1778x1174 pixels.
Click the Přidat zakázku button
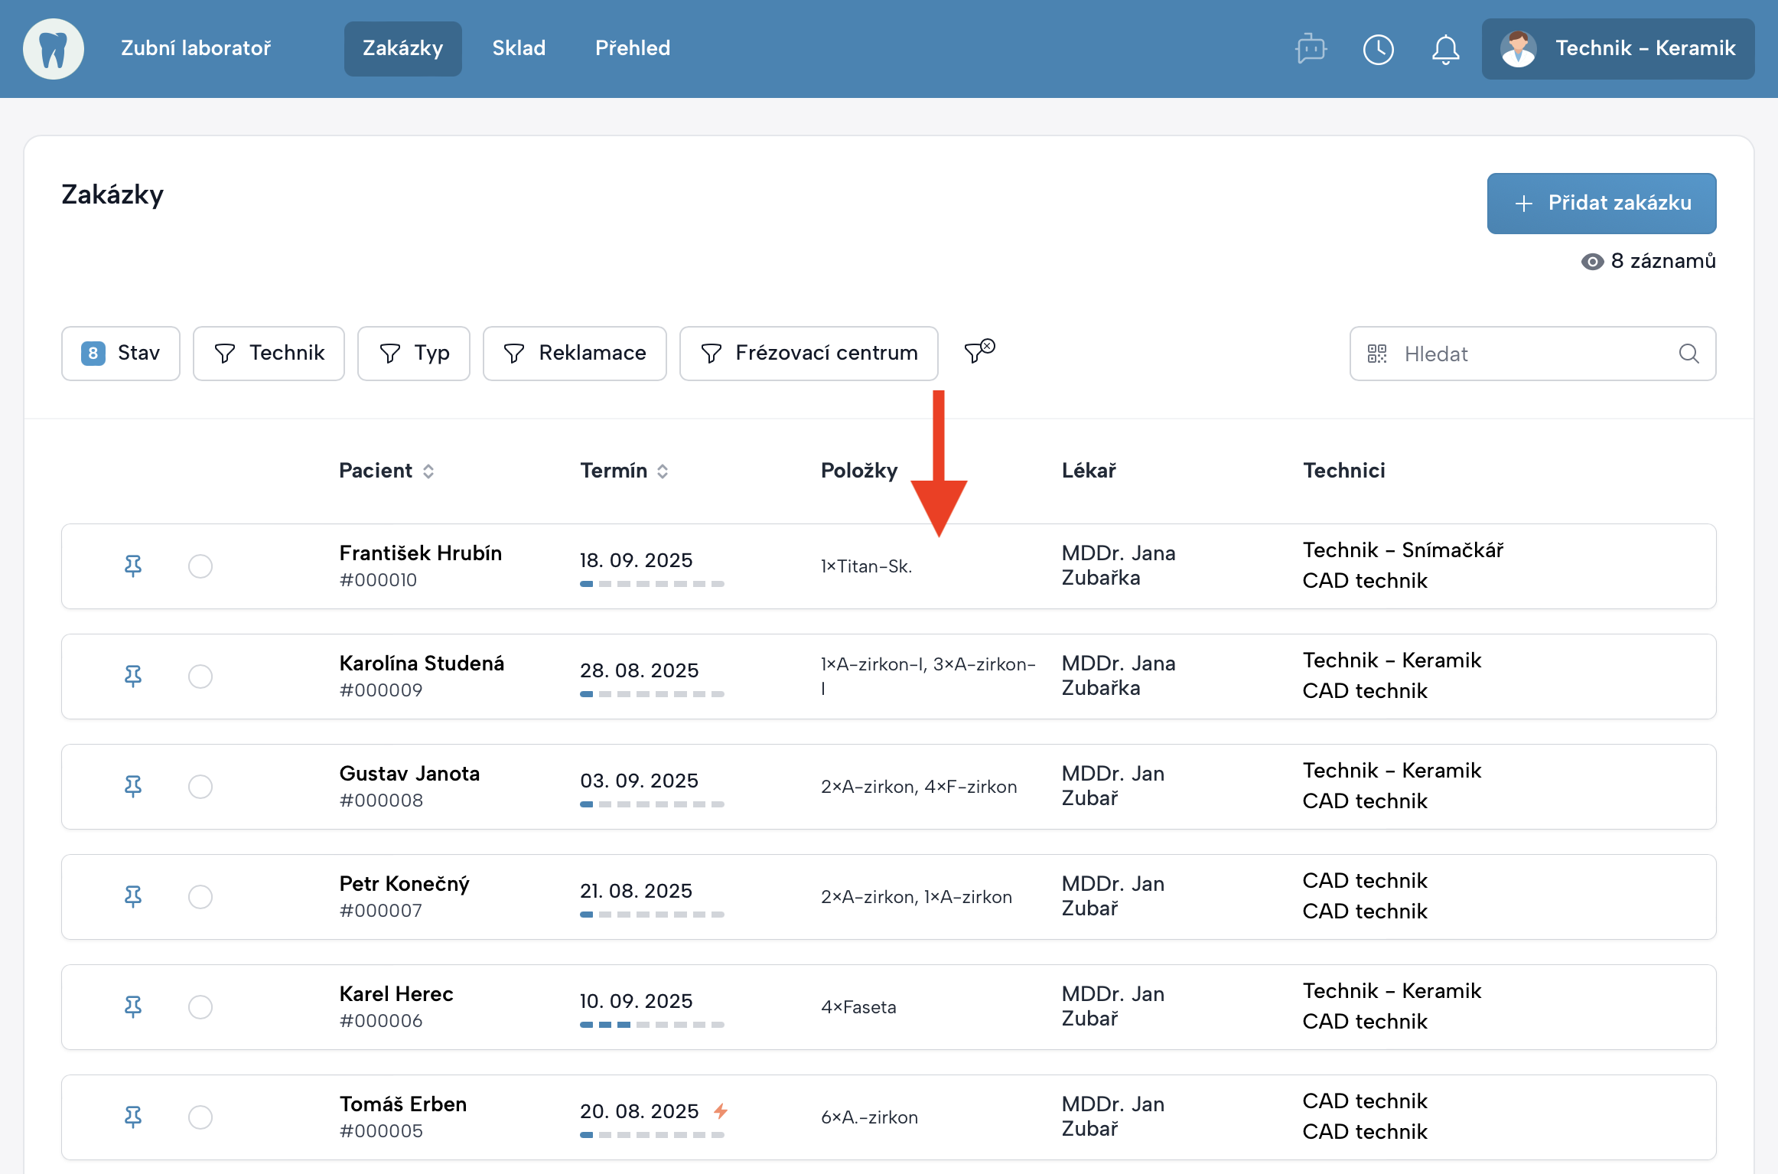tap(1601, 204)
